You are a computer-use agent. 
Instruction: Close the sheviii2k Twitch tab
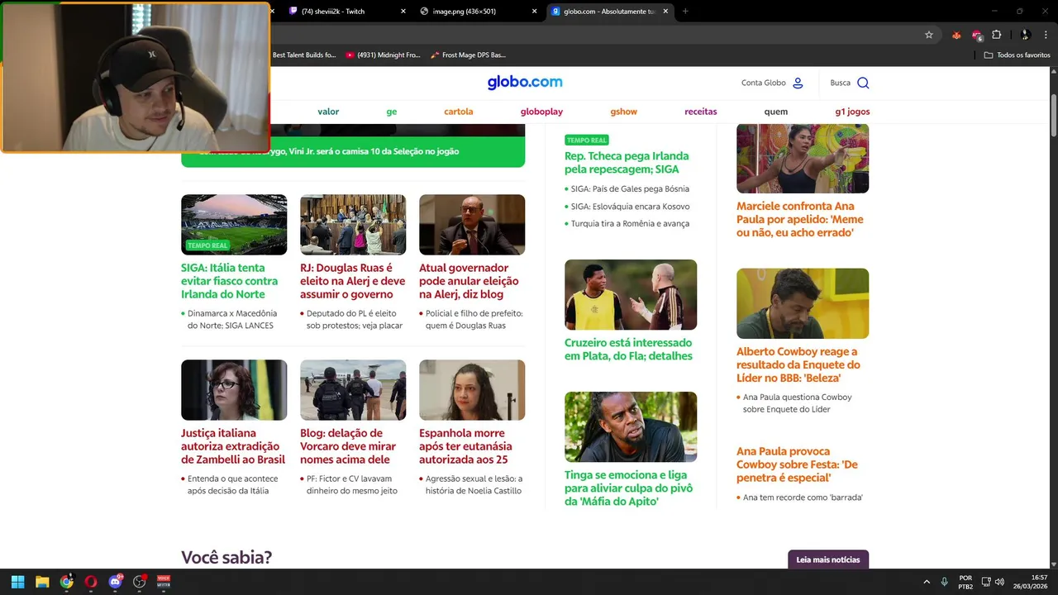[x=403, y=12]
